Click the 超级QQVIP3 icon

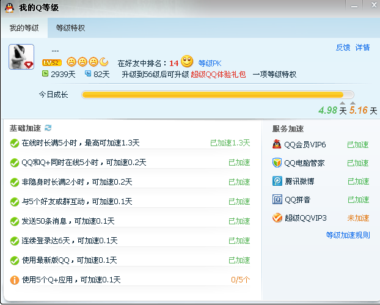(x=277, y=218)
